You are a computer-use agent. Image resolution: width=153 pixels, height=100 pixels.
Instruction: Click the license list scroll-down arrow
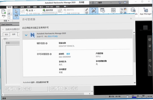[x=135, y=83]
